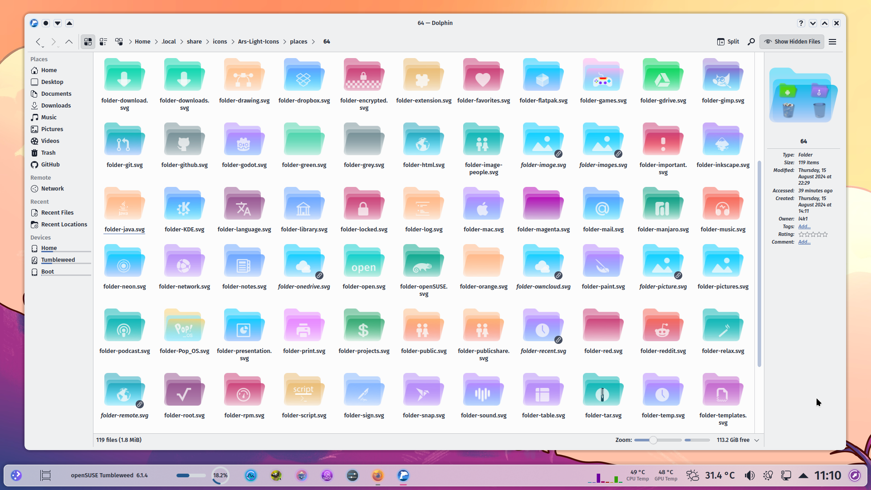Adjust the Zoom slider
Viewport: 871px width, 490px height.
coord(658,440)
